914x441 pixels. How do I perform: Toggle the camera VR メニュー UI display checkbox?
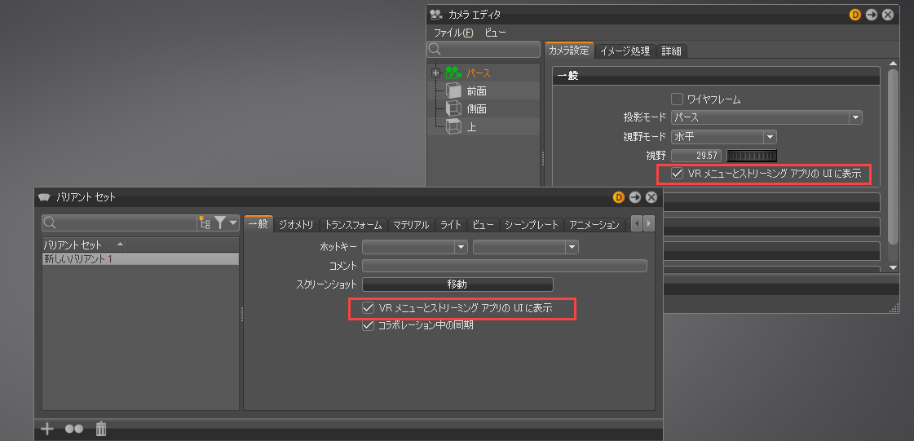(678, 174)
